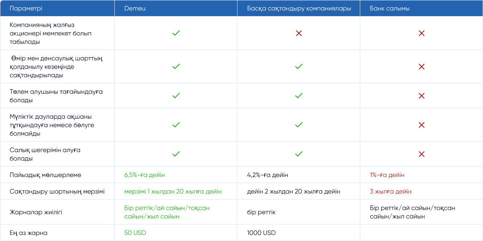Select Басқа сақтандыру компаниялары header
483x241 pixels.
(299, 8)
